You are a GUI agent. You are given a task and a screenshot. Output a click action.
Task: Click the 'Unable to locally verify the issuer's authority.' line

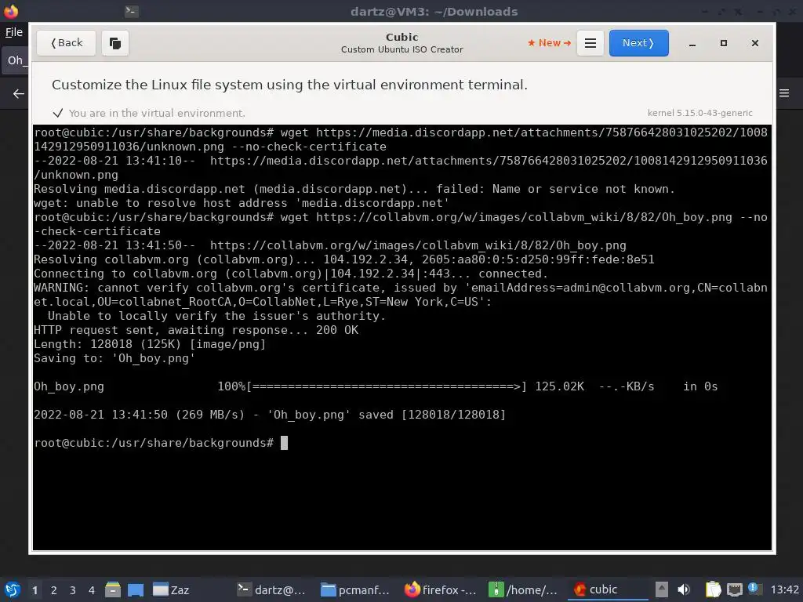pyautogui.click(x=216, y=316)
